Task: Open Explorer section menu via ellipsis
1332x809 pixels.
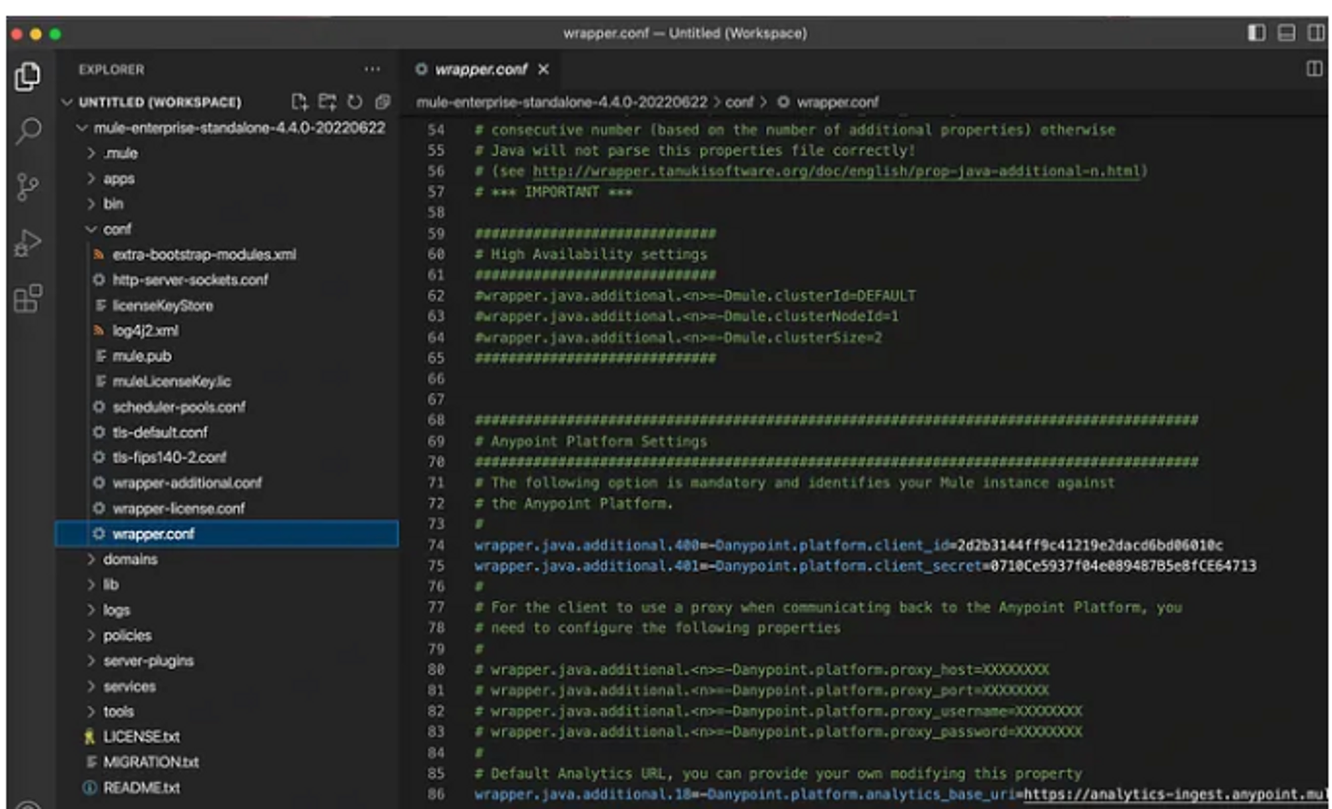Action: pyautogui.click(x=372, y=69)
